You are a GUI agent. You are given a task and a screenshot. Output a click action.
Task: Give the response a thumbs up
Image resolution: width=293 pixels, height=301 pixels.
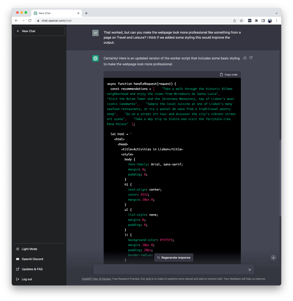[245, 58]
